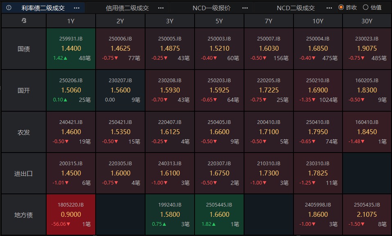Click the 5Y column header
Viewport: 392px width, 236px height.
(x=219, y=21)
